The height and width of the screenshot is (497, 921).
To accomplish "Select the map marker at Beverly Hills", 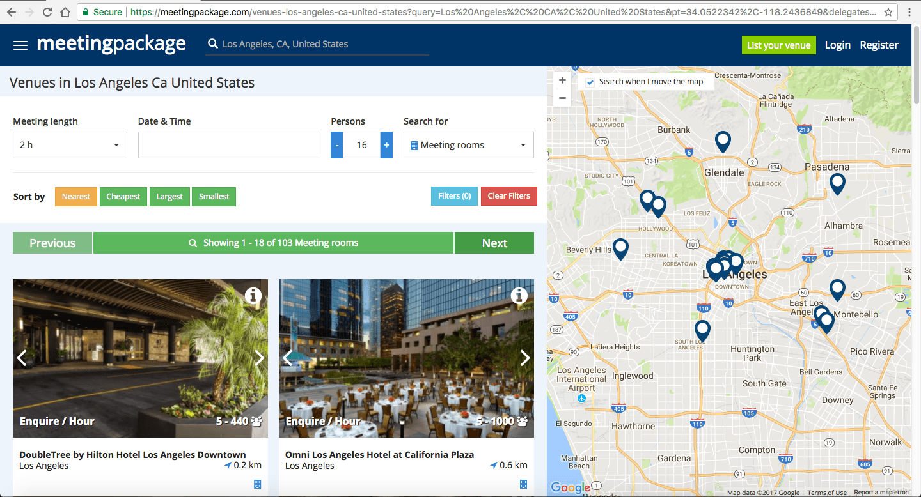I will point(620,249).
